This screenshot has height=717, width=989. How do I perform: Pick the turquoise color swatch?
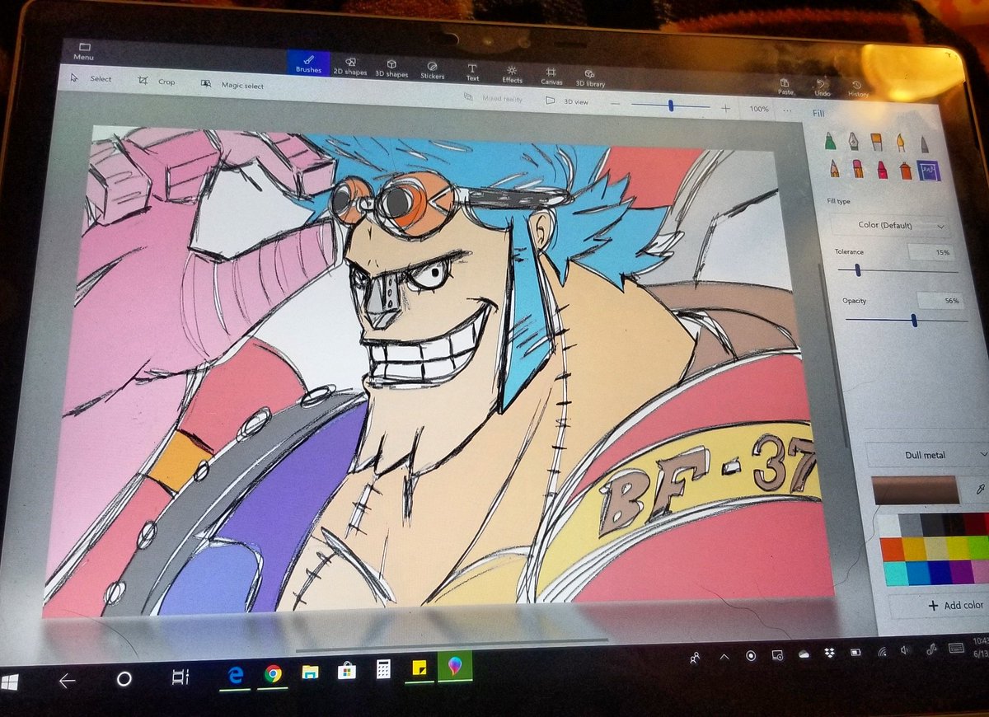(x=896, y=574)
